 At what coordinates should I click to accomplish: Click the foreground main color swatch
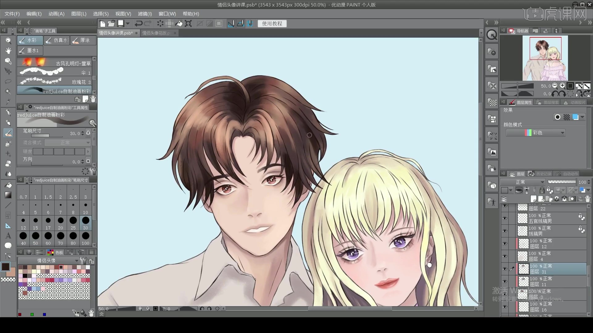pyautogui.click(x=6, y=267)
